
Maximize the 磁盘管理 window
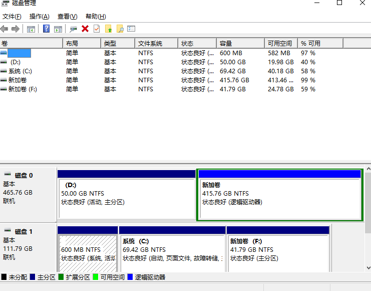(x=339, y=3)
